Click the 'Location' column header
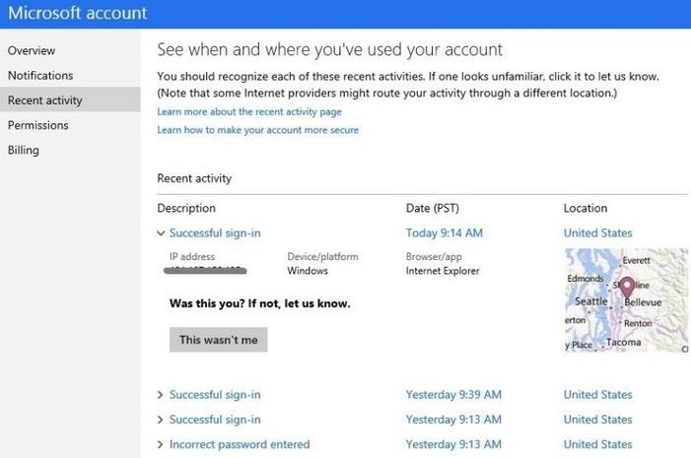This screenshot has width=691, height=458. [586, 208]
